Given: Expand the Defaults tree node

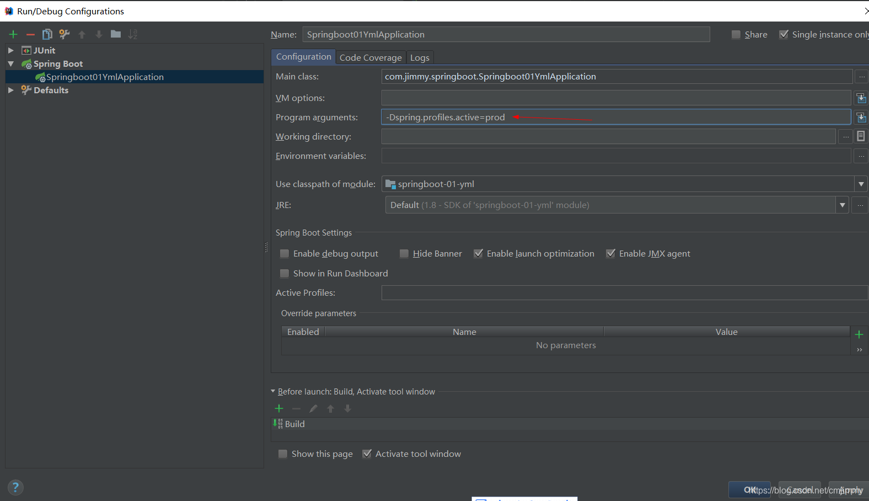Looking at the screenshot, I should coord(10,90).
